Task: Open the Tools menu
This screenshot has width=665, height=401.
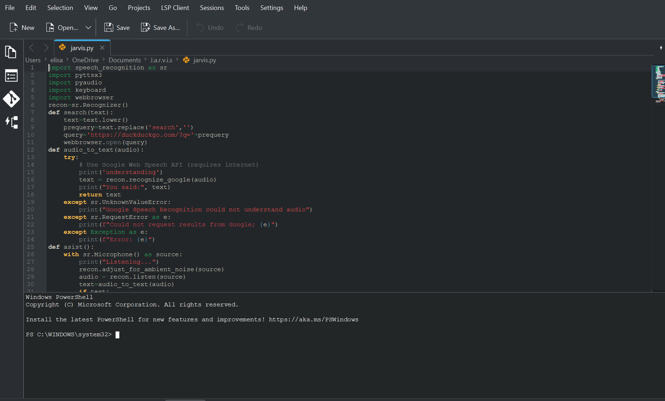Action: (x=242, y=8)
